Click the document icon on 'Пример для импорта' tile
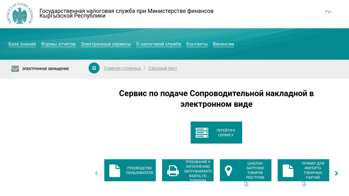The image size is (349, 196). point(288,171)
